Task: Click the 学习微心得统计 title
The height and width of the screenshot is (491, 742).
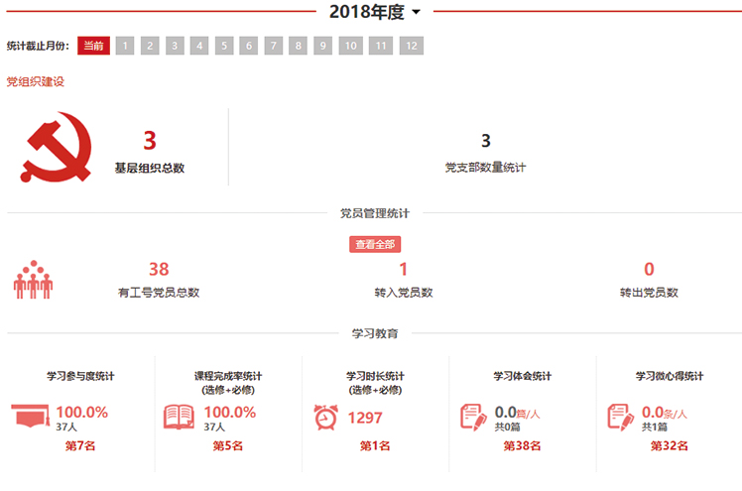Action: [670, 376]
